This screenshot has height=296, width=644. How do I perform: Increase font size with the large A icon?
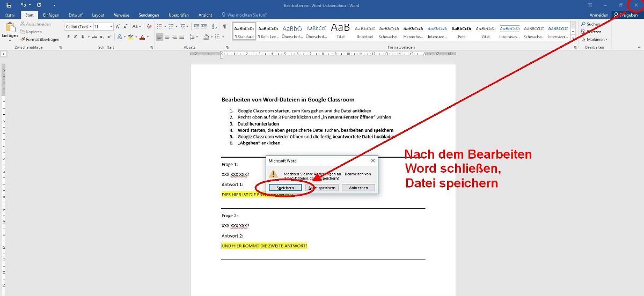click(118, 26)
